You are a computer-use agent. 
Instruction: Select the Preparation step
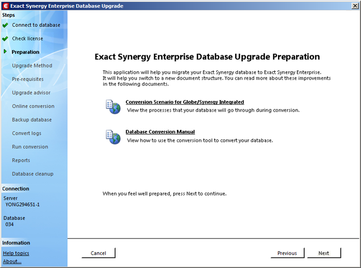point(25,52)
